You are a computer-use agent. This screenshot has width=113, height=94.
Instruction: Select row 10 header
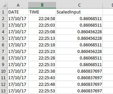coord(3,71)
